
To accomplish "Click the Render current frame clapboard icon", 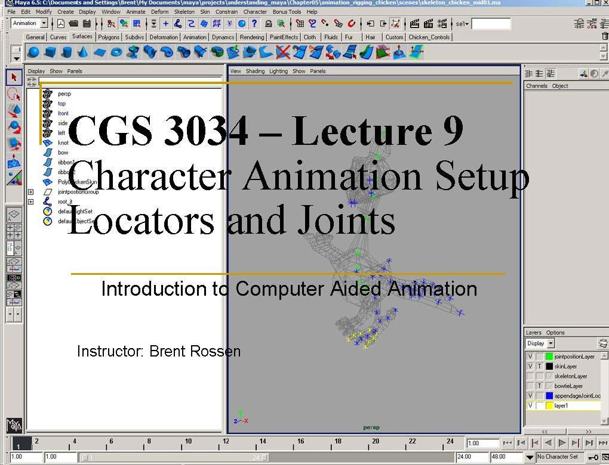I will tap(414, 24).
